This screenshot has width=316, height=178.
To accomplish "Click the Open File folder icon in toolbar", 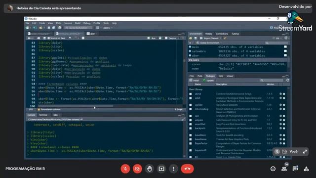I will (x=40, y=28).
